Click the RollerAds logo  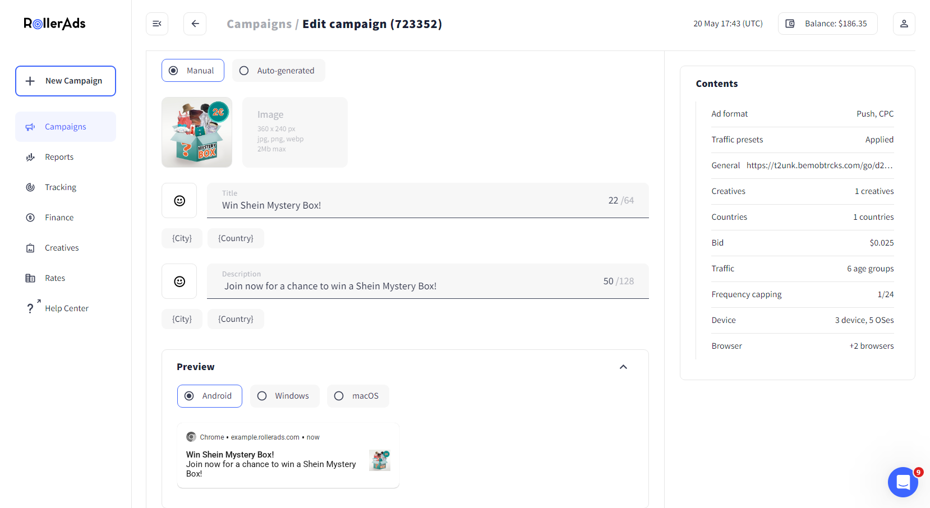tap(54, 24)
